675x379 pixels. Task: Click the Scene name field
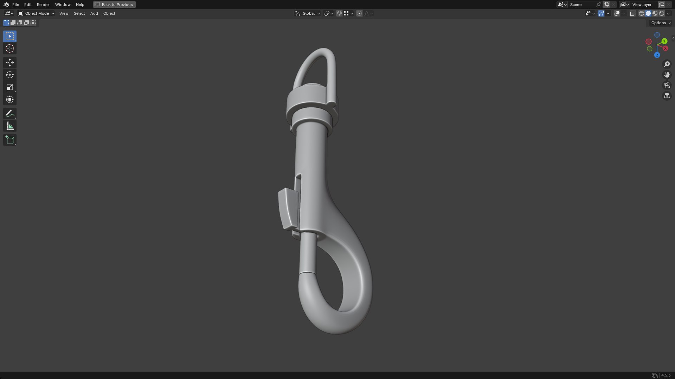pyautogui.click(x=582, y=5)
